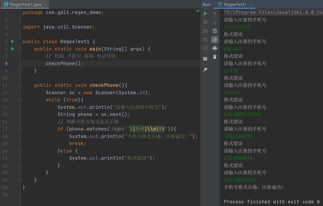Click the 'checkPhone();' call on line 8
This screenshot has height=206, width=323.
(65, 64)
